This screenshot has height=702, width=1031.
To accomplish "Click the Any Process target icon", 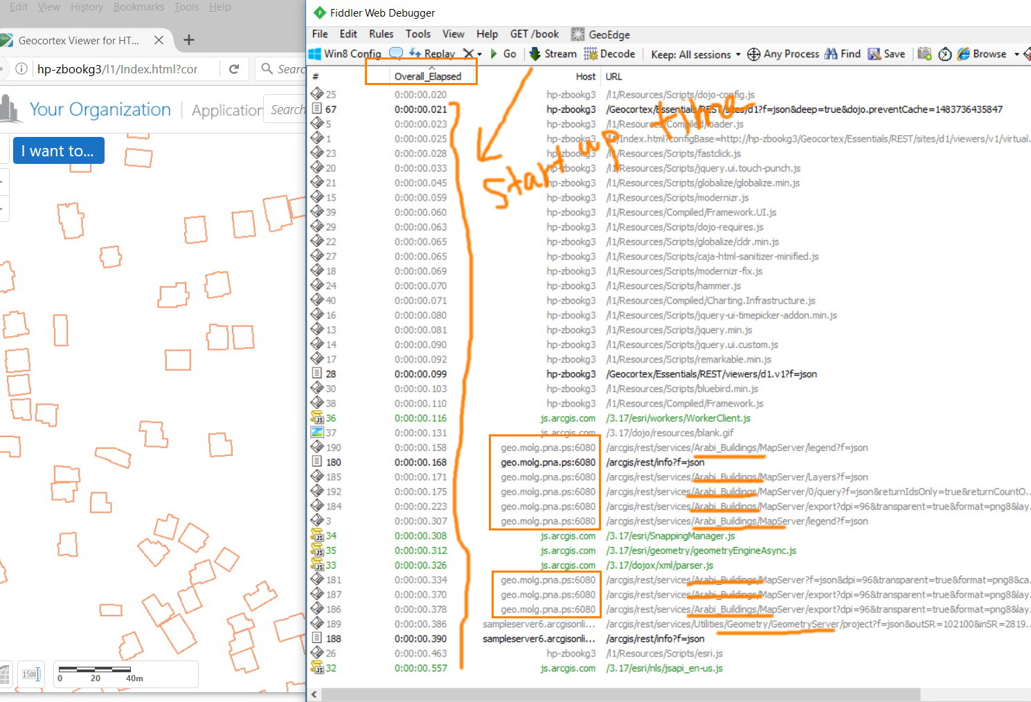I will [753, 54].
